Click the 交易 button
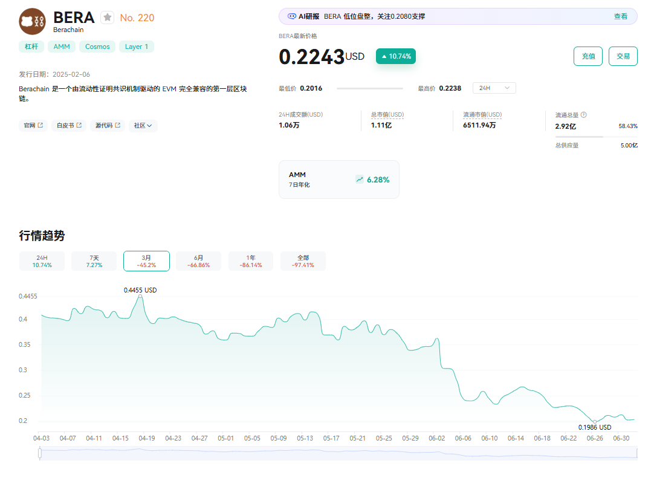The height and width of the screenshot is (478, 654). 623,56
